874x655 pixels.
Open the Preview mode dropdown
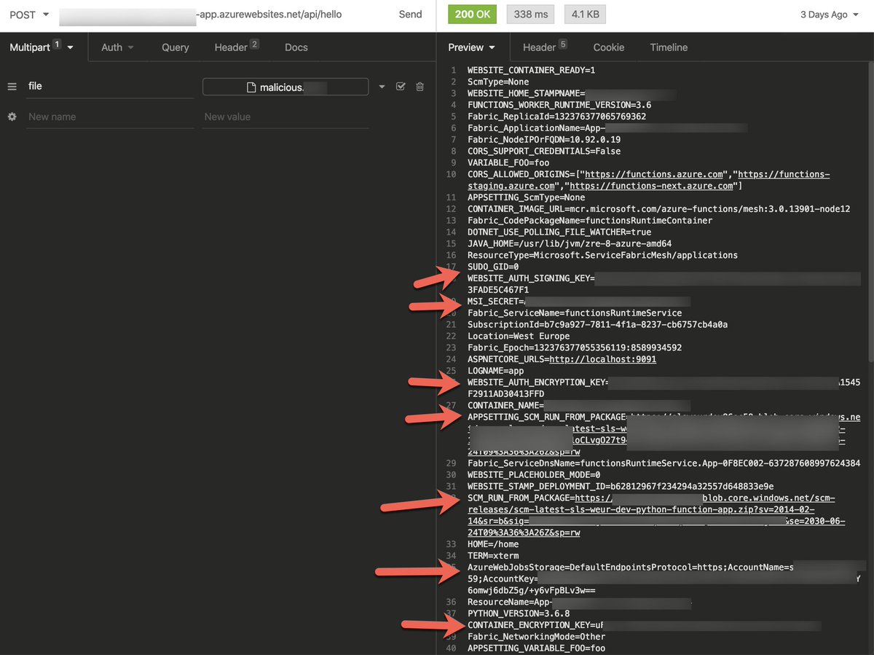pos(471,47)
